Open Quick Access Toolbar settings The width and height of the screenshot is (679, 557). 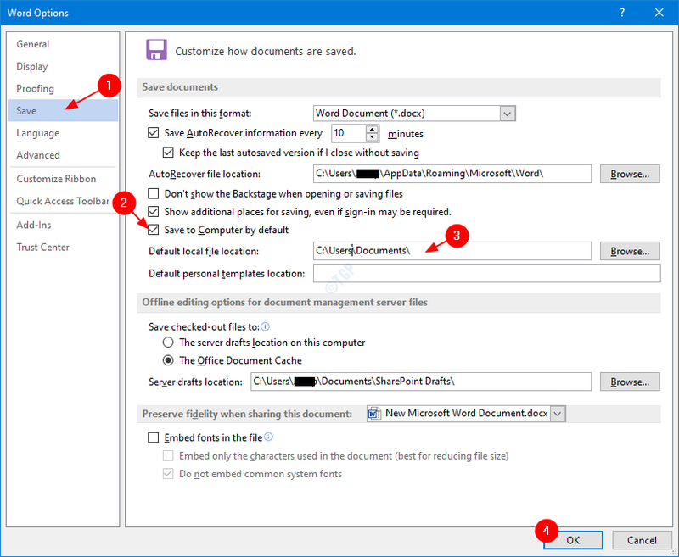63,201
